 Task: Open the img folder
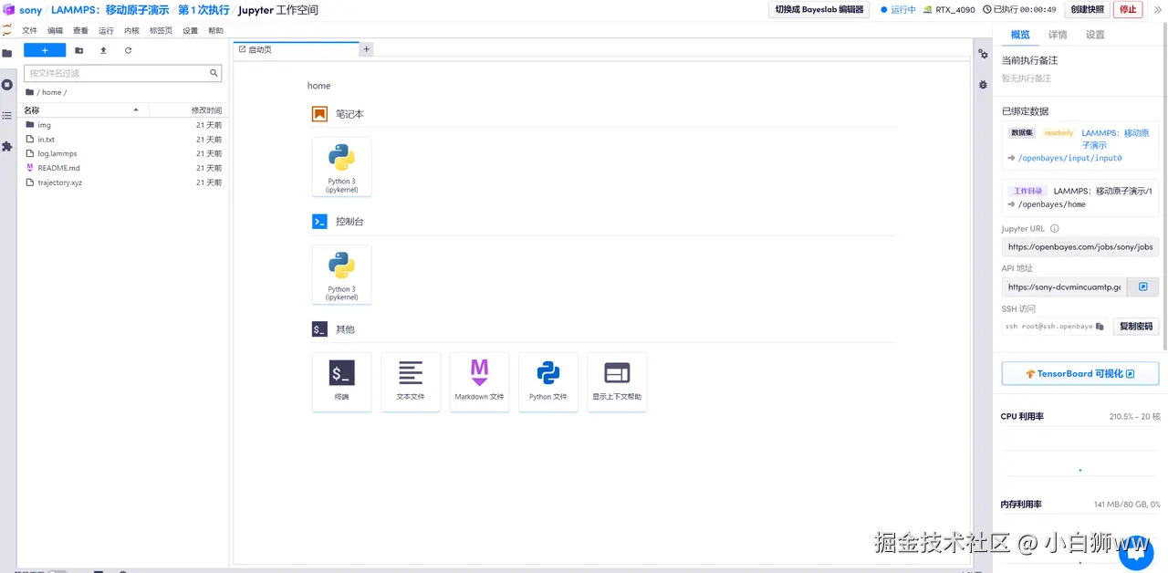(122, 125)
